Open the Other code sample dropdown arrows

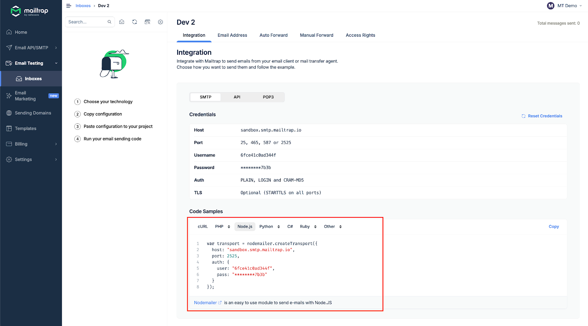pos(340,227)
